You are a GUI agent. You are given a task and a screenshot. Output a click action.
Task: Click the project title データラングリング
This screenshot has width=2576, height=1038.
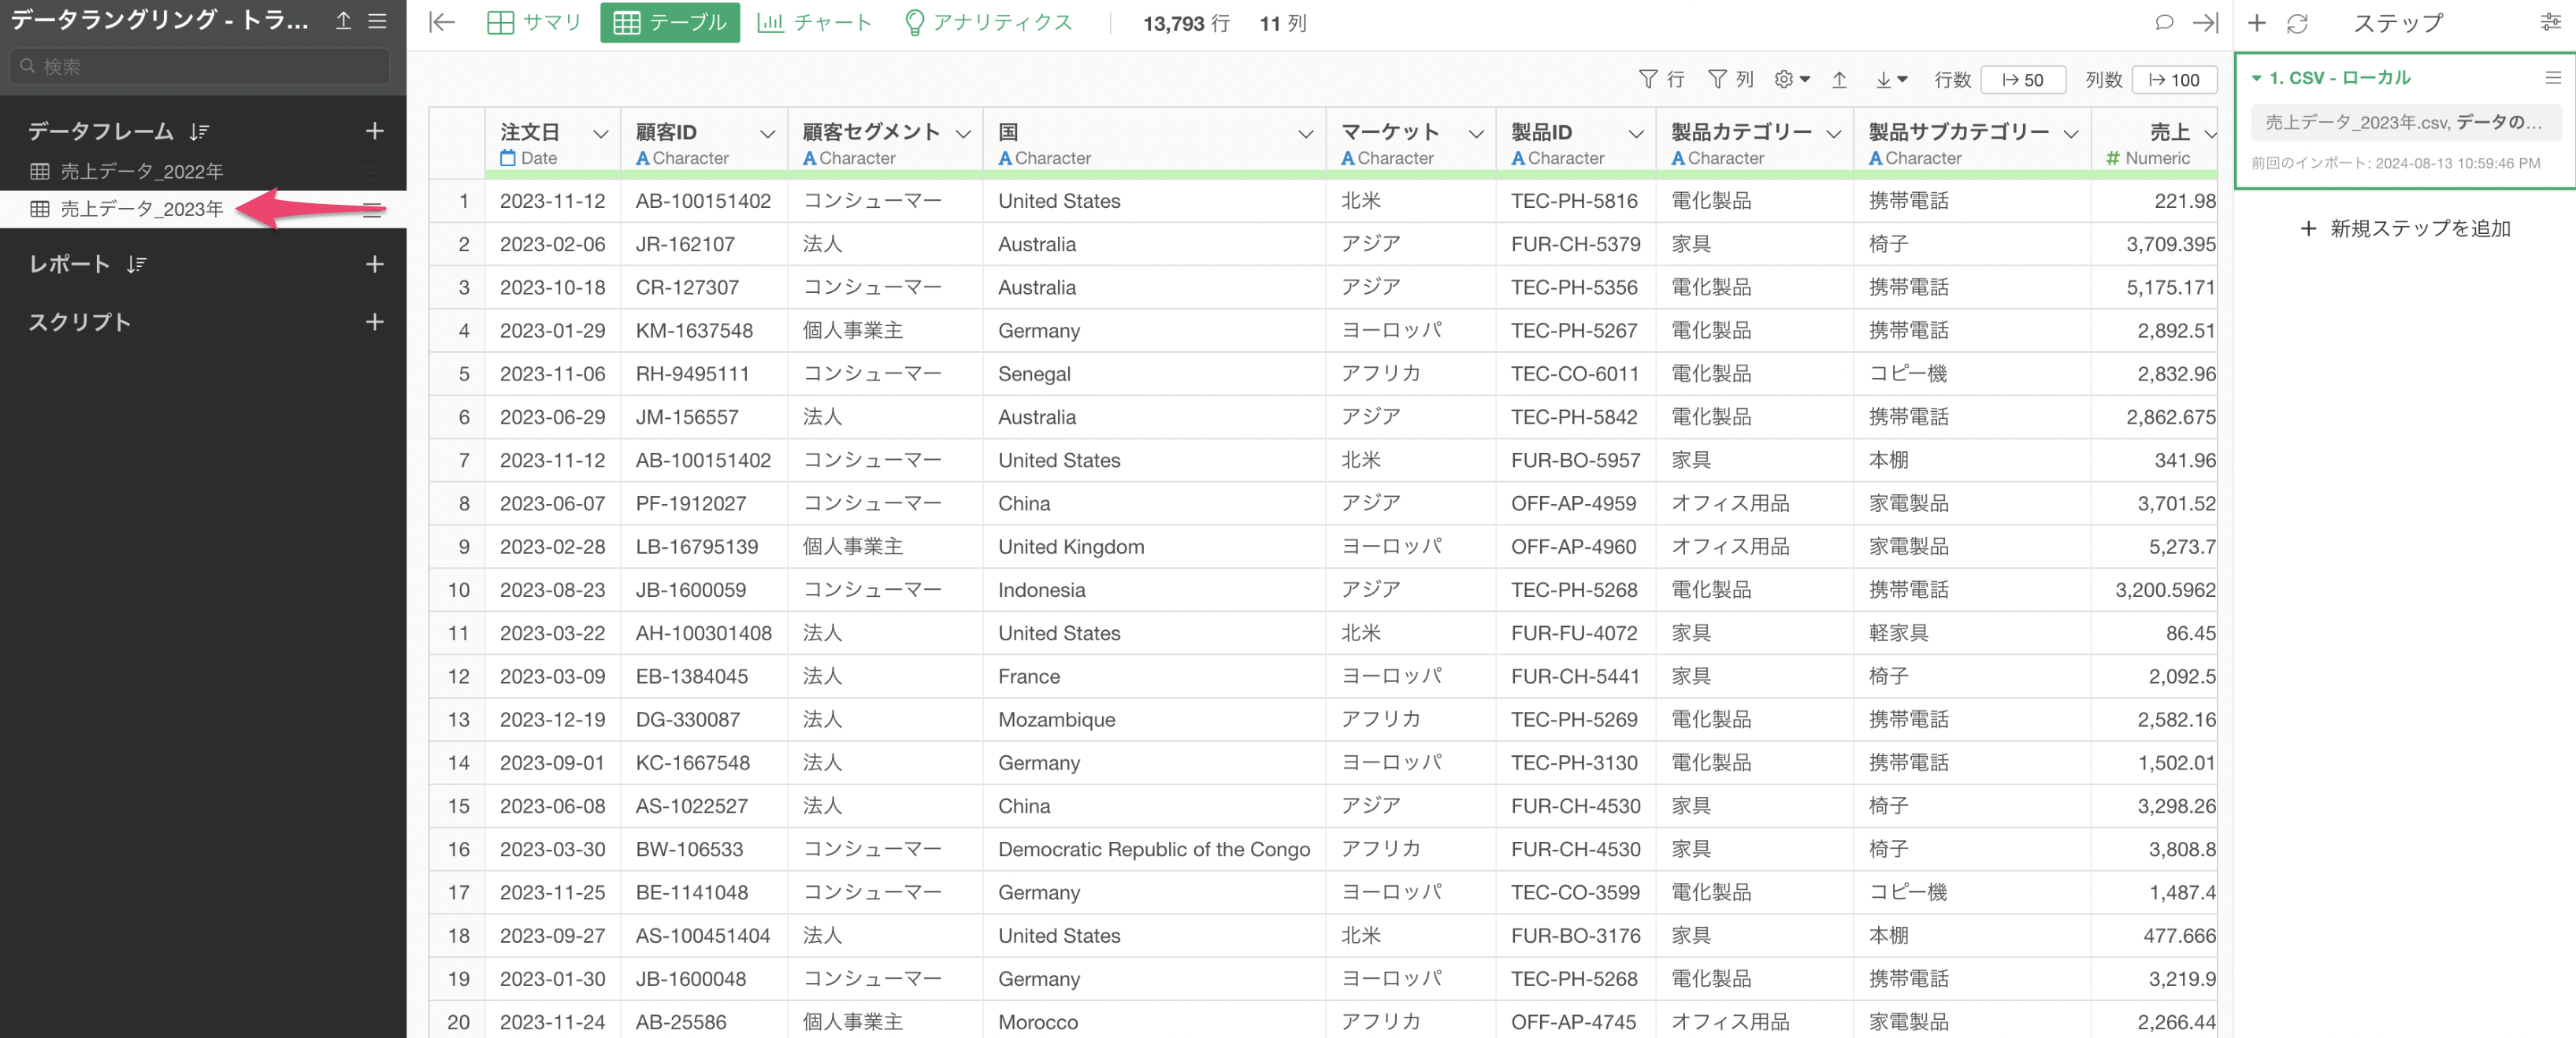(160, 20)
